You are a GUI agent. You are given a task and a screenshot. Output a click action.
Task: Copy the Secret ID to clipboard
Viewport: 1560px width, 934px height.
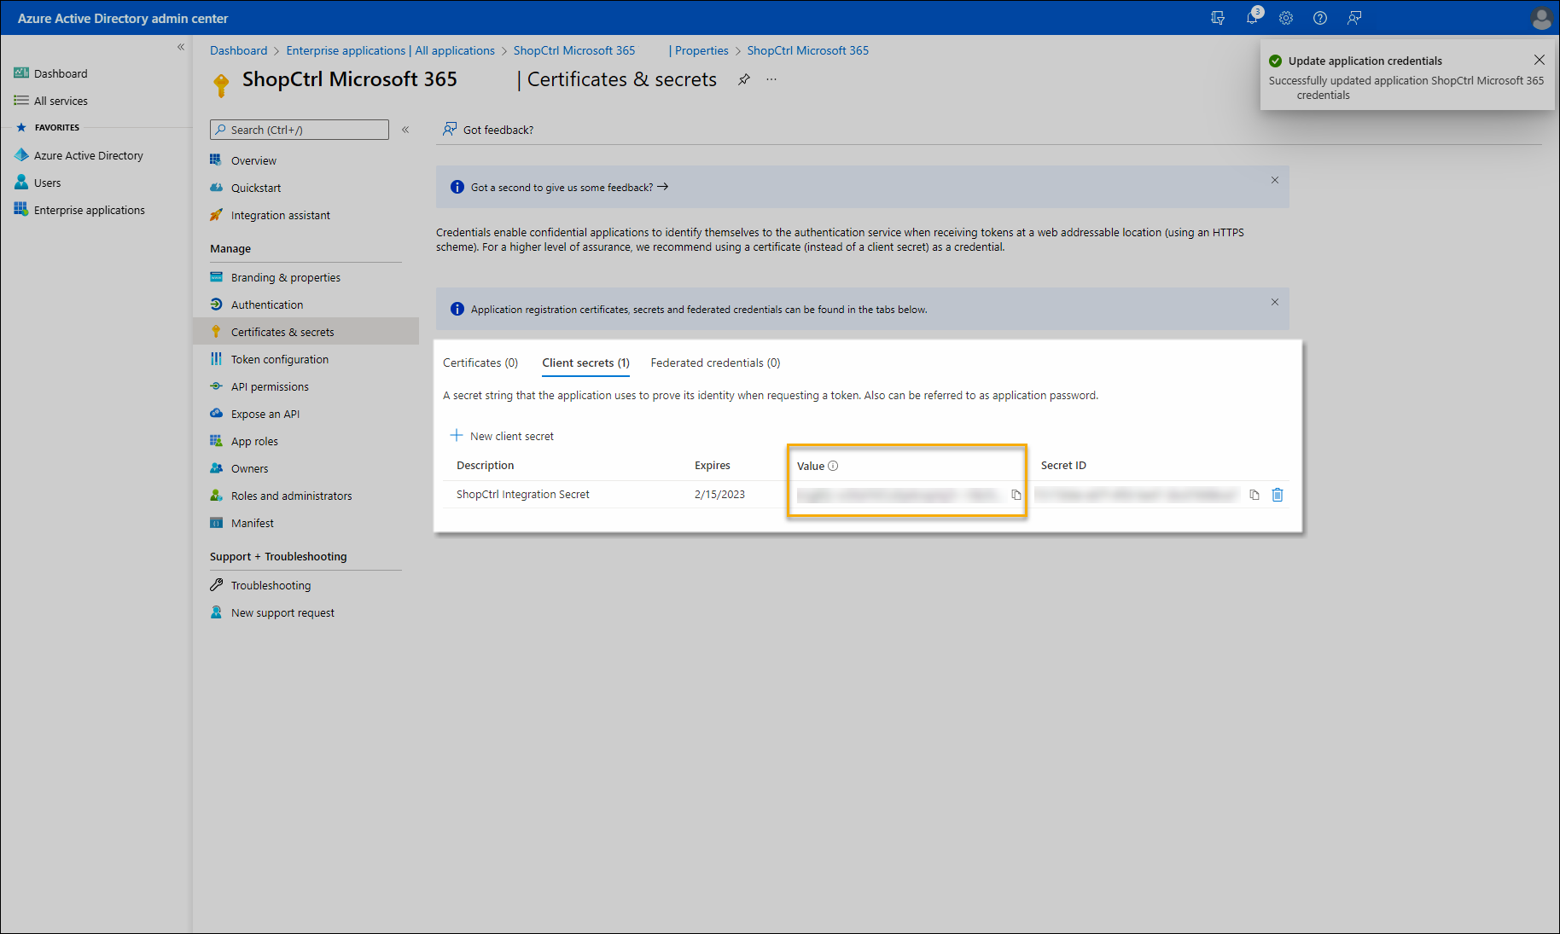1254,495
